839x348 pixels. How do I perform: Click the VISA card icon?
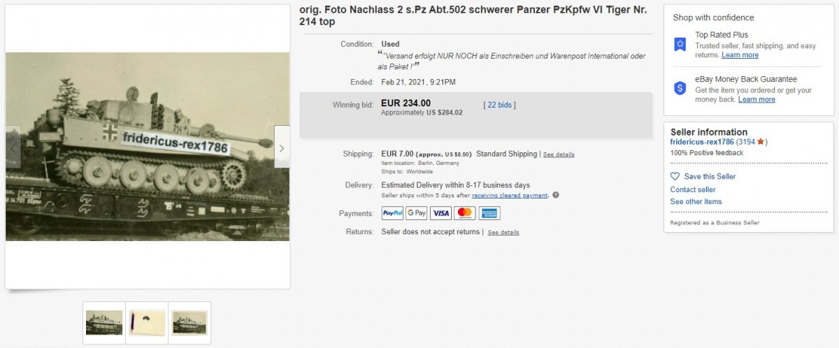click(x=440, y=213)
